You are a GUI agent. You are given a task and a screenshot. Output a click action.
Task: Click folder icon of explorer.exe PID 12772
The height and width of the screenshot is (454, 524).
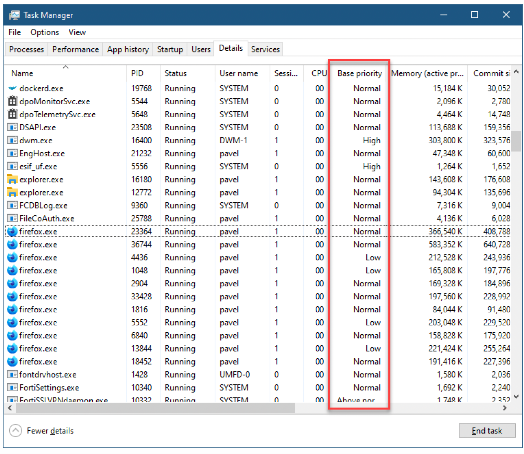click(12, 192)
